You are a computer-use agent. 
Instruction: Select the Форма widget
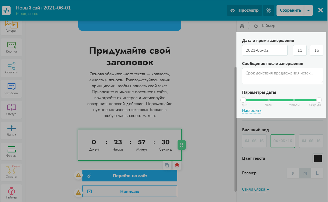[x=11, y=152]
